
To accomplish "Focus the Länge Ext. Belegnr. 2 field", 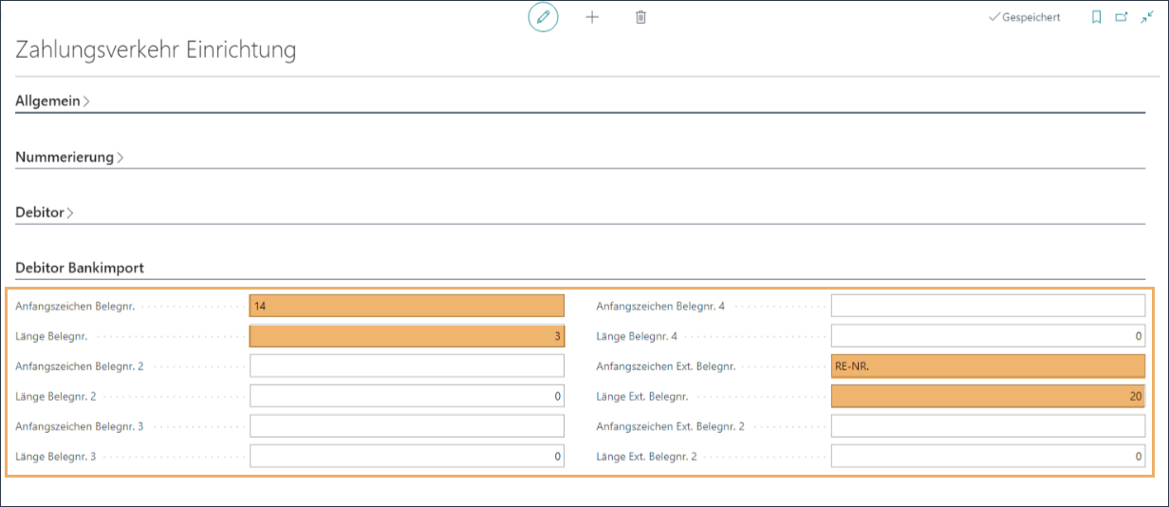I will pos(987,456).
